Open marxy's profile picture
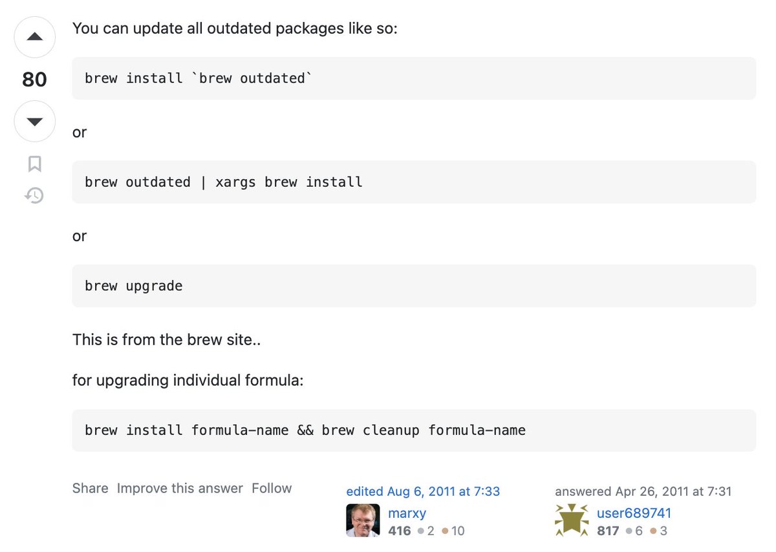This screenshot has width=776, height=552. tap(363, 520)
